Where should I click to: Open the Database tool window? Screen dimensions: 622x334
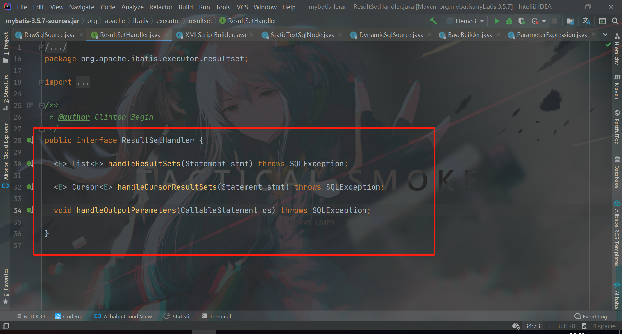point(617,172)
